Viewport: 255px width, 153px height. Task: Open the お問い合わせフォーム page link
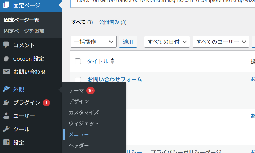pos(115,79)
